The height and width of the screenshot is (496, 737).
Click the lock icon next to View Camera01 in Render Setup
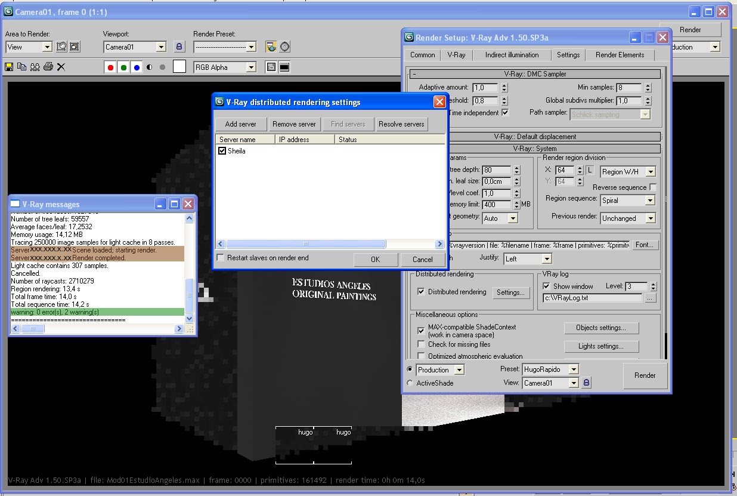click(586, 383)
